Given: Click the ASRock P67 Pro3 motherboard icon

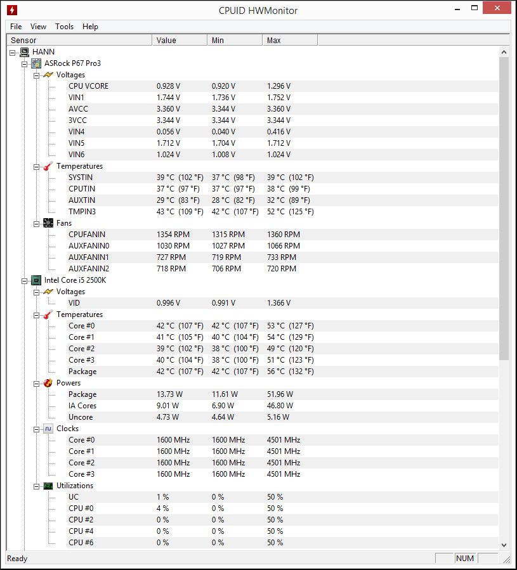Looking at the screenshot, I should (37, 63).
